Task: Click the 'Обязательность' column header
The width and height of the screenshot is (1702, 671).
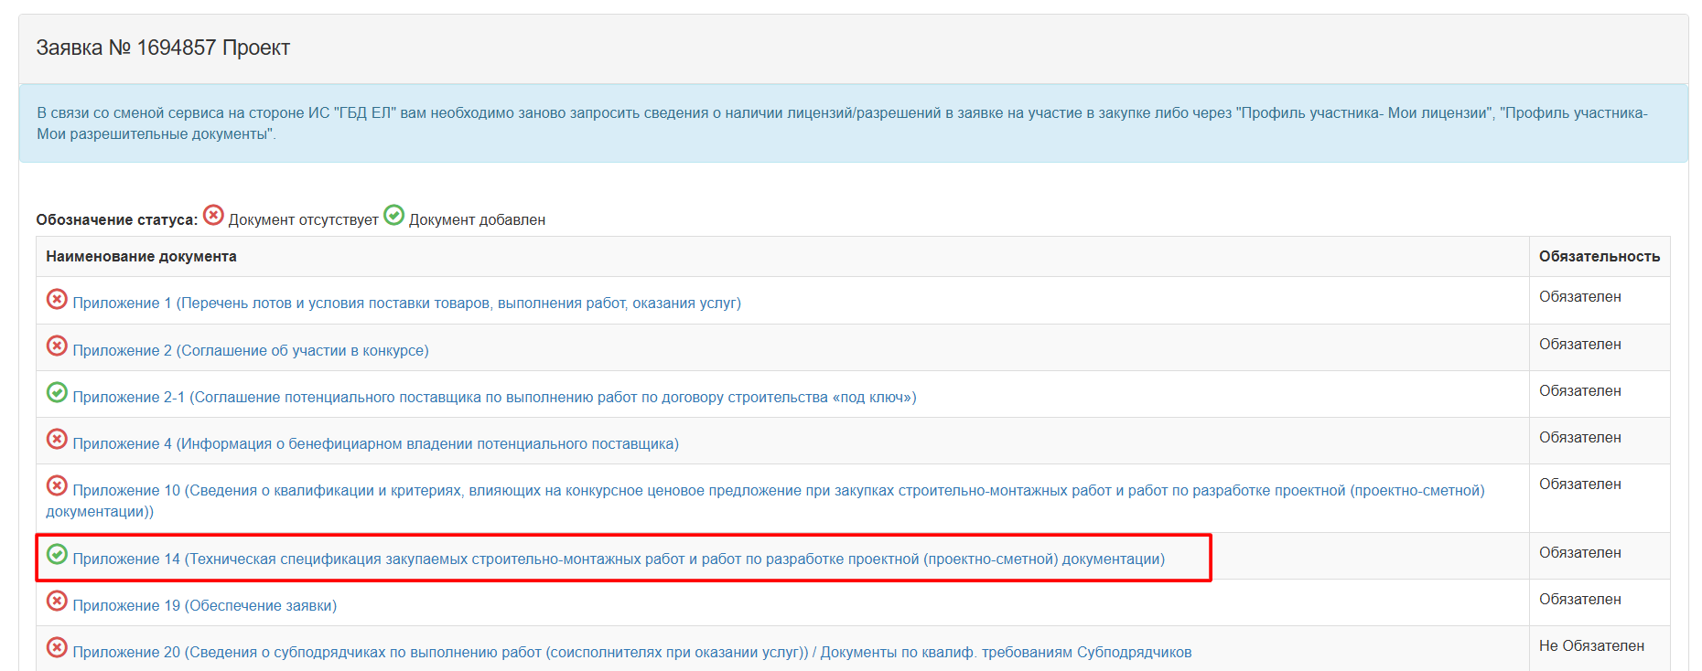Action: click(x=1599, y=257)
